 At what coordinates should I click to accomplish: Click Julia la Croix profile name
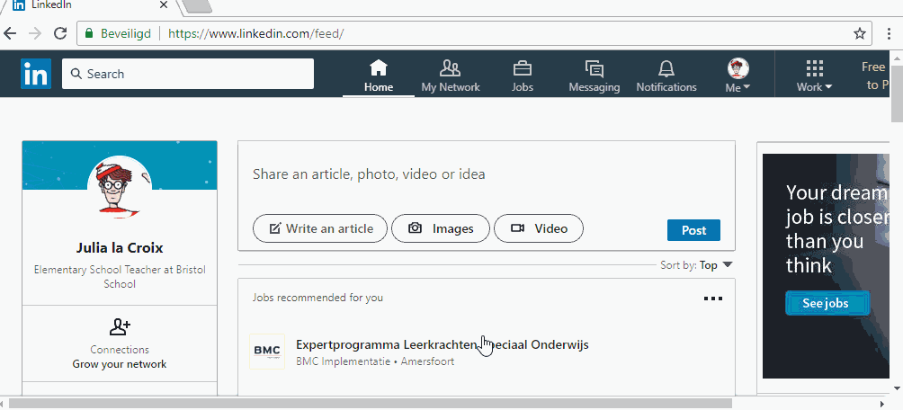(120, 248)
